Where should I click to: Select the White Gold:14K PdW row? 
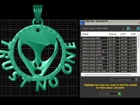point(109,71)
